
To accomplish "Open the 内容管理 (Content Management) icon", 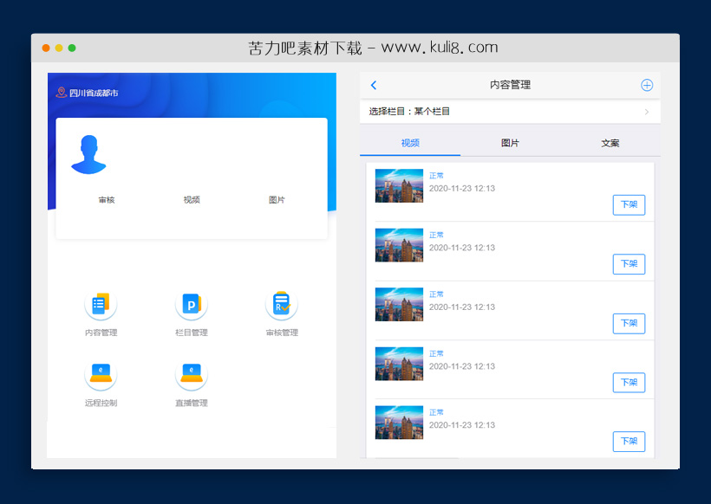I will [101, 304].
